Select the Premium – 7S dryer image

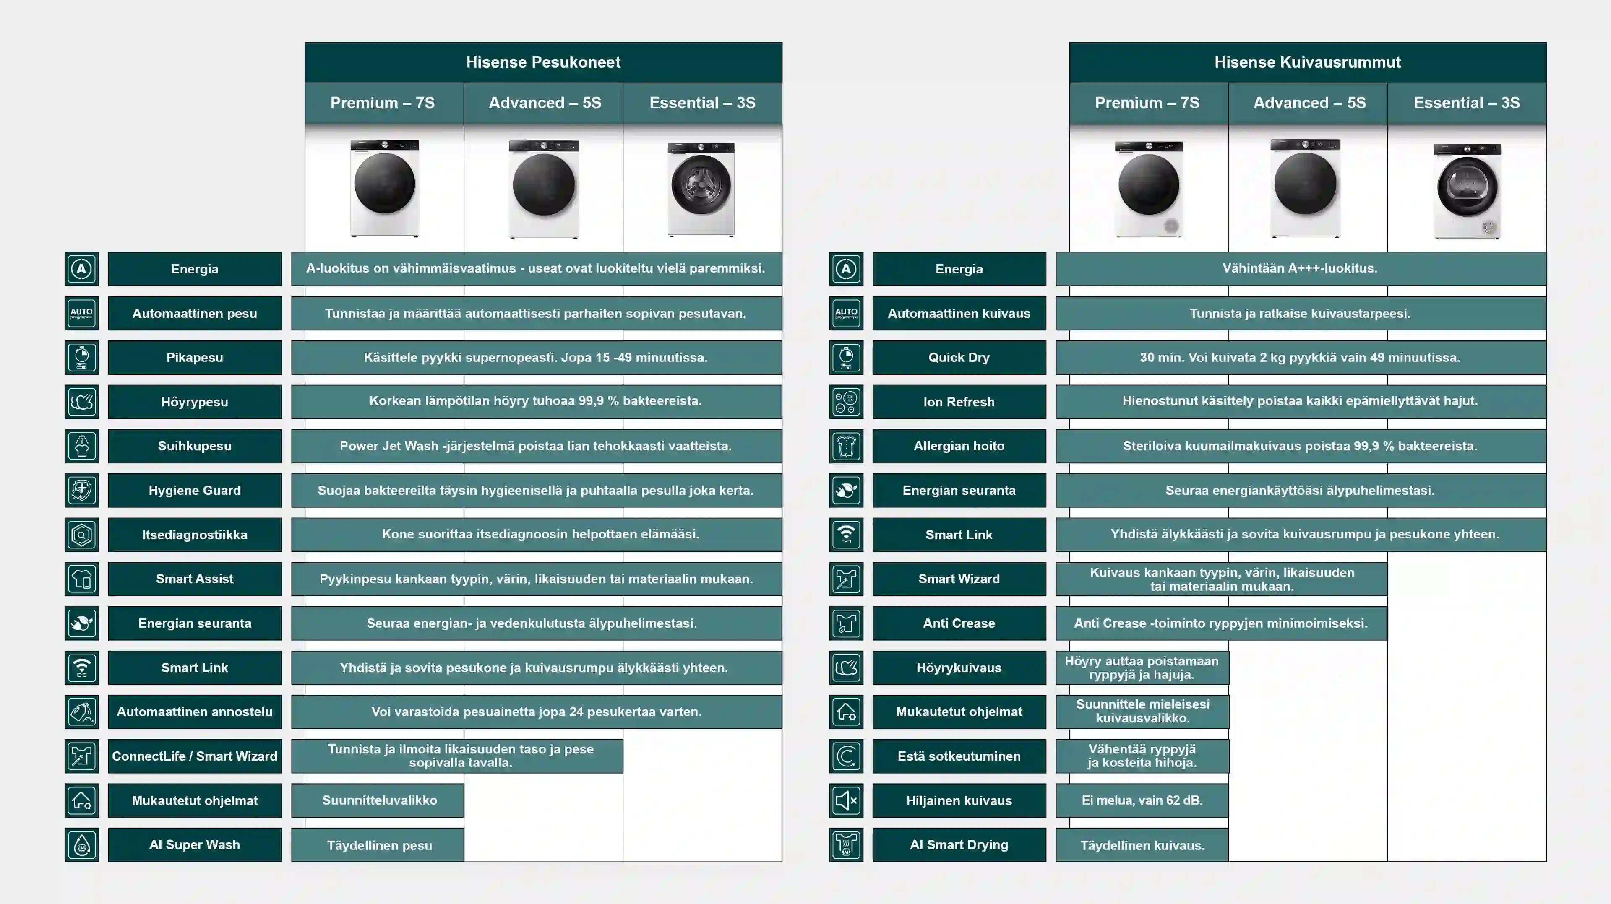point(1149,189)
